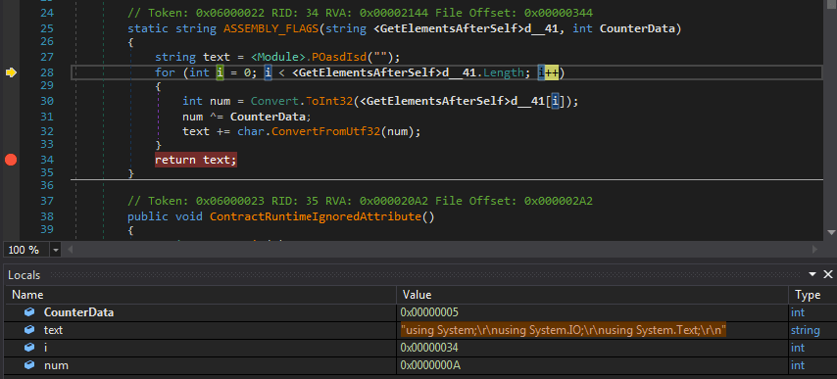Click the code editor scroll down arrow
Viewport: 837px width, 379px height.
click(831, 232)
